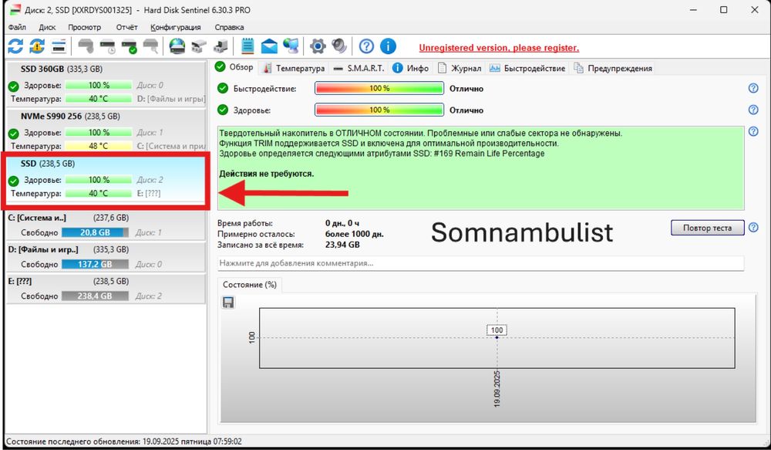
Task: Click the Быстродействие 100 % progress bar
Action: click(379, 88)
